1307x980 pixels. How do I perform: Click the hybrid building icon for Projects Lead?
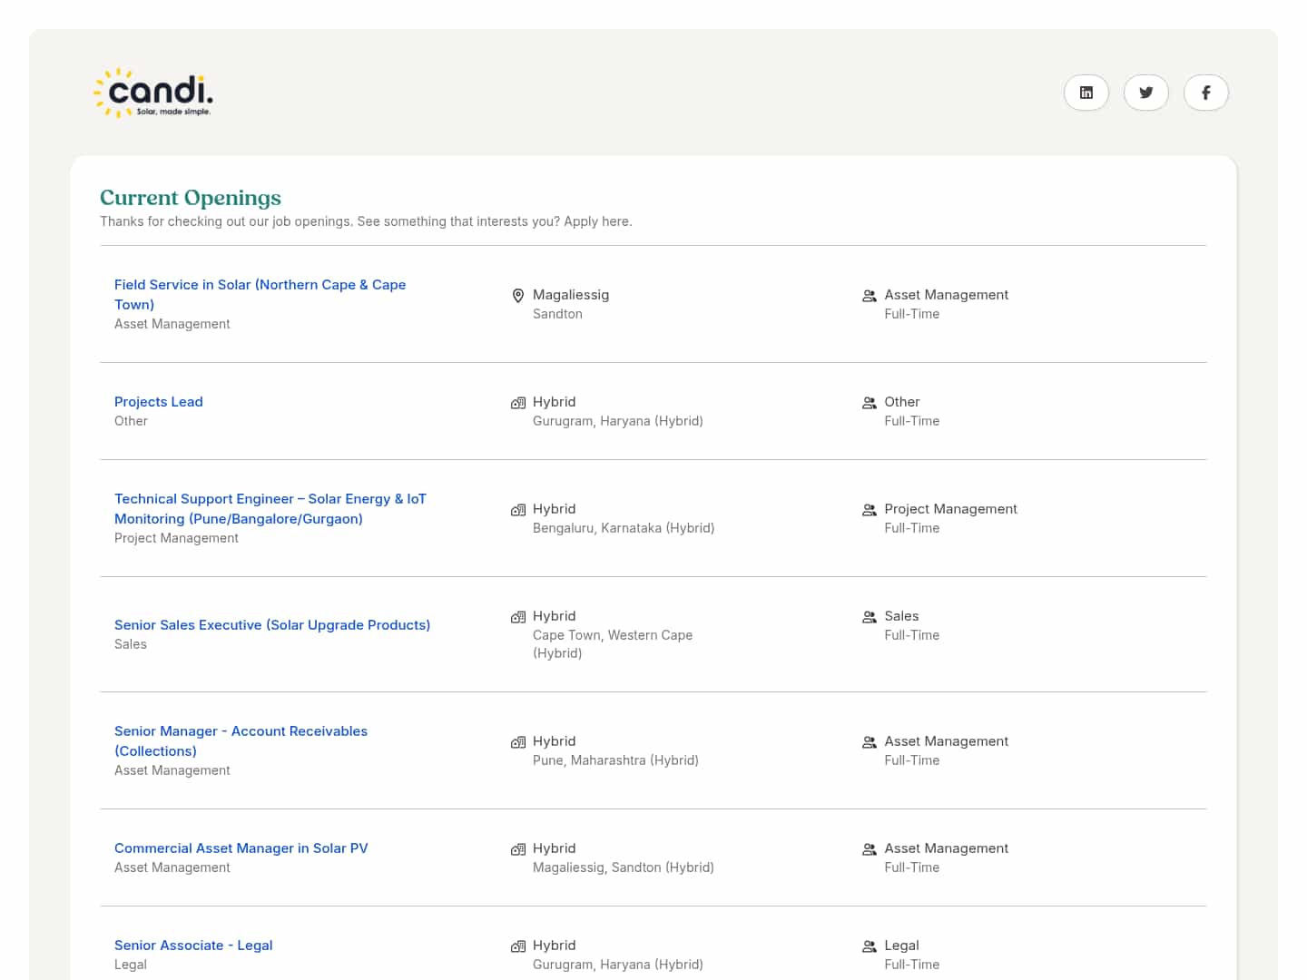point(518,403)
